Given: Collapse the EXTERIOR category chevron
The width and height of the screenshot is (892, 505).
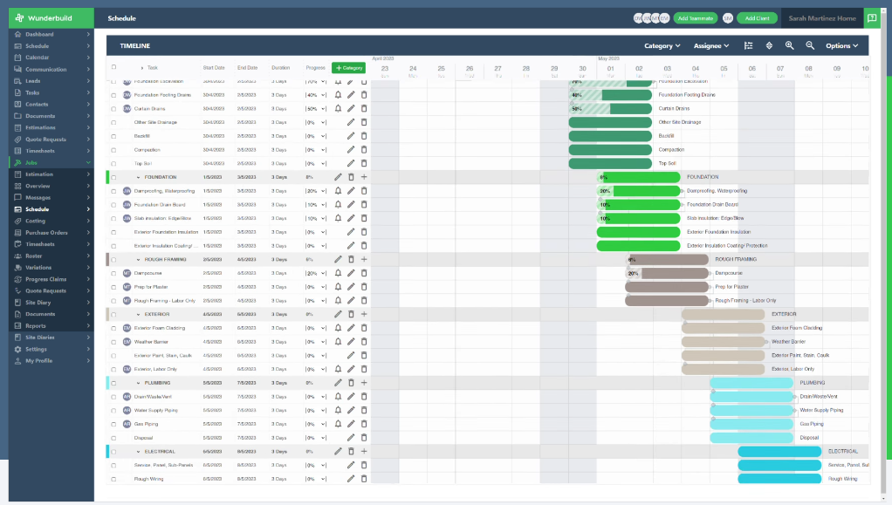Looking at the screenshot, I should [x=138, y=314].
